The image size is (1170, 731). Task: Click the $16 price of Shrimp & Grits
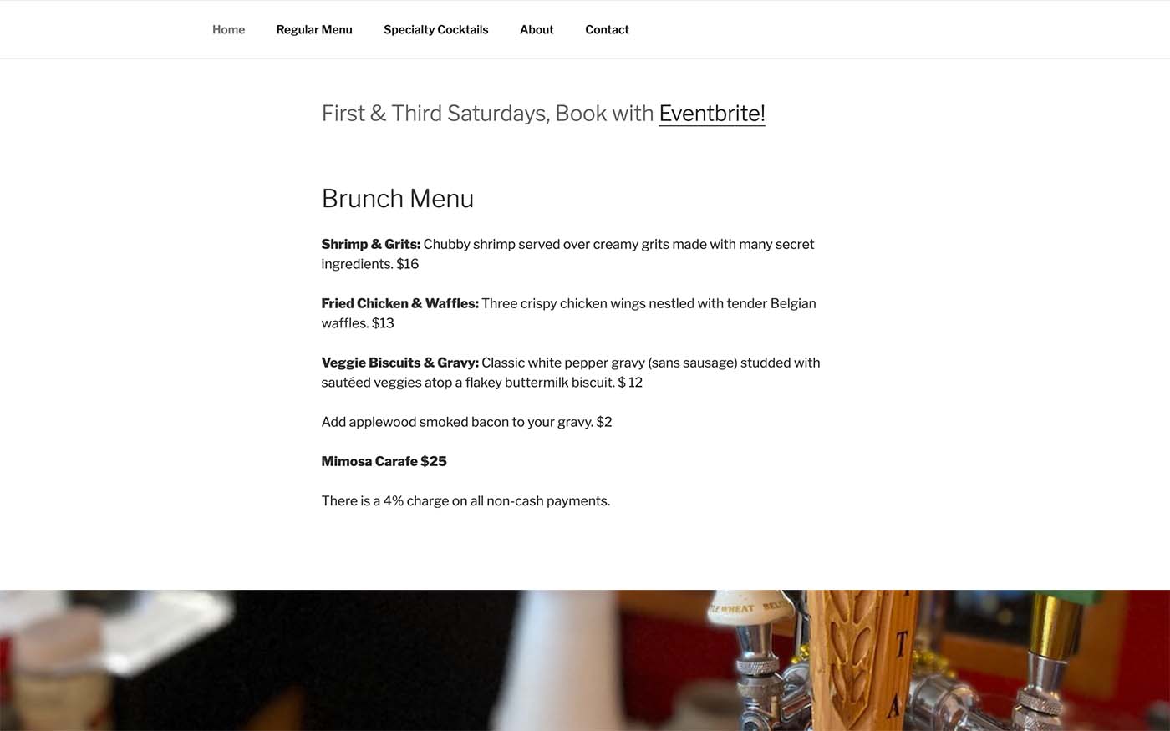(x=407, y=264)
